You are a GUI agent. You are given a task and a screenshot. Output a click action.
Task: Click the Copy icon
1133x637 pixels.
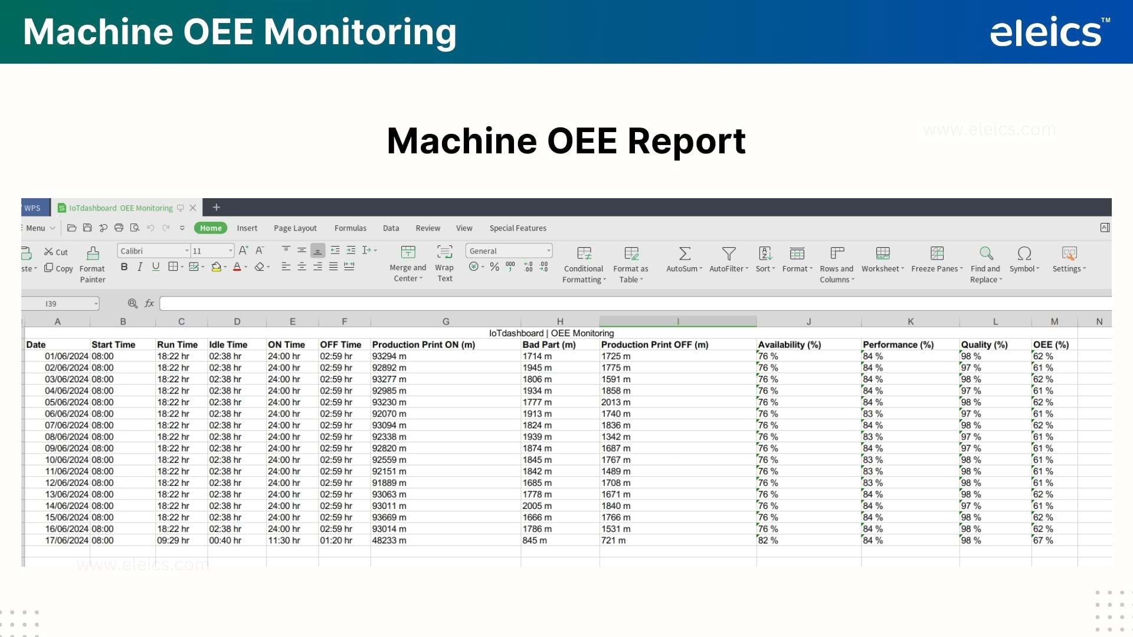(48, 268)
